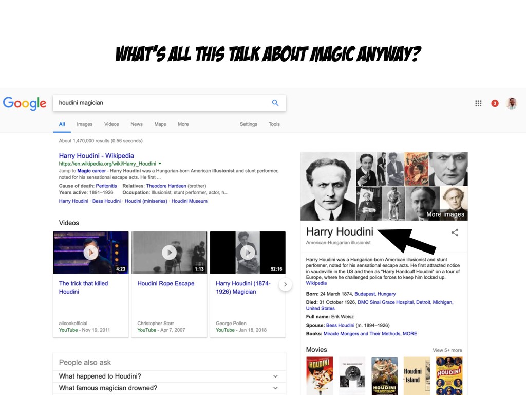Switch to the Videos tab
The image size is (526, 395).
coord(111,124)
